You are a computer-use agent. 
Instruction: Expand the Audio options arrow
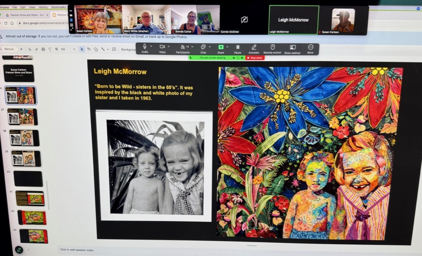coord(151,46)
